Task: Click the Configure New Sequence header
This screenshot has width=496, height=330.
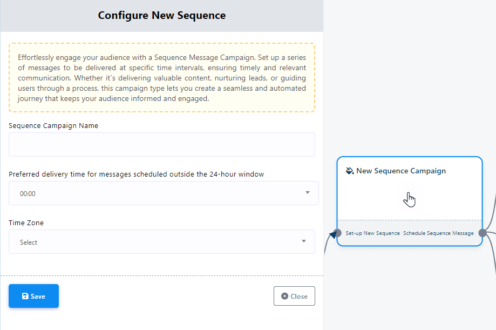Action: (x=162, y=16)
